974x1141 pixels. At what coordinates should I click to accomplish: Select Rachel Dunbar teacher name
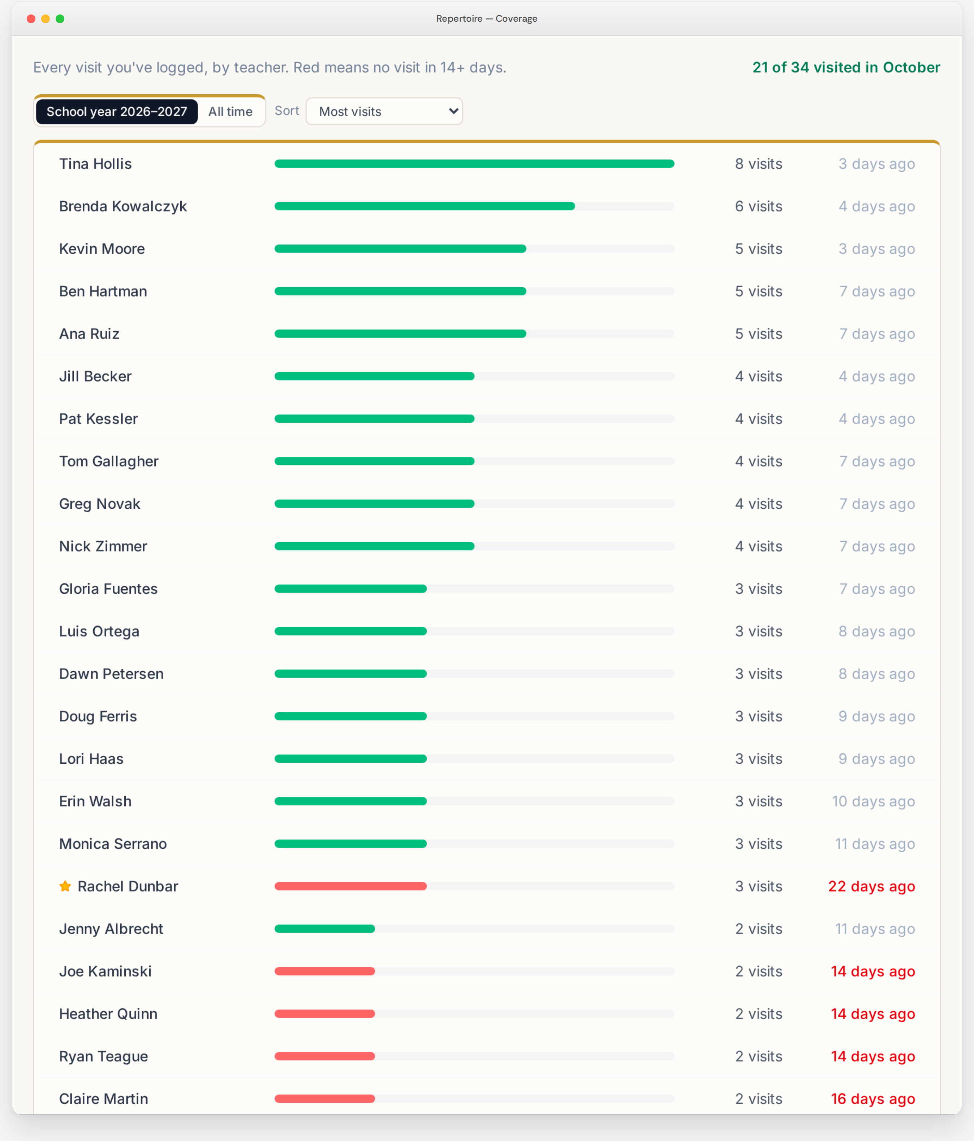pyautogui.click(x=128, y=886)
